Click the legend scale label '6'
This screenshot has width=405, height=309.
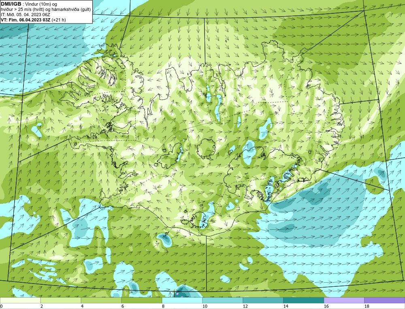click(x=123, y=306)
